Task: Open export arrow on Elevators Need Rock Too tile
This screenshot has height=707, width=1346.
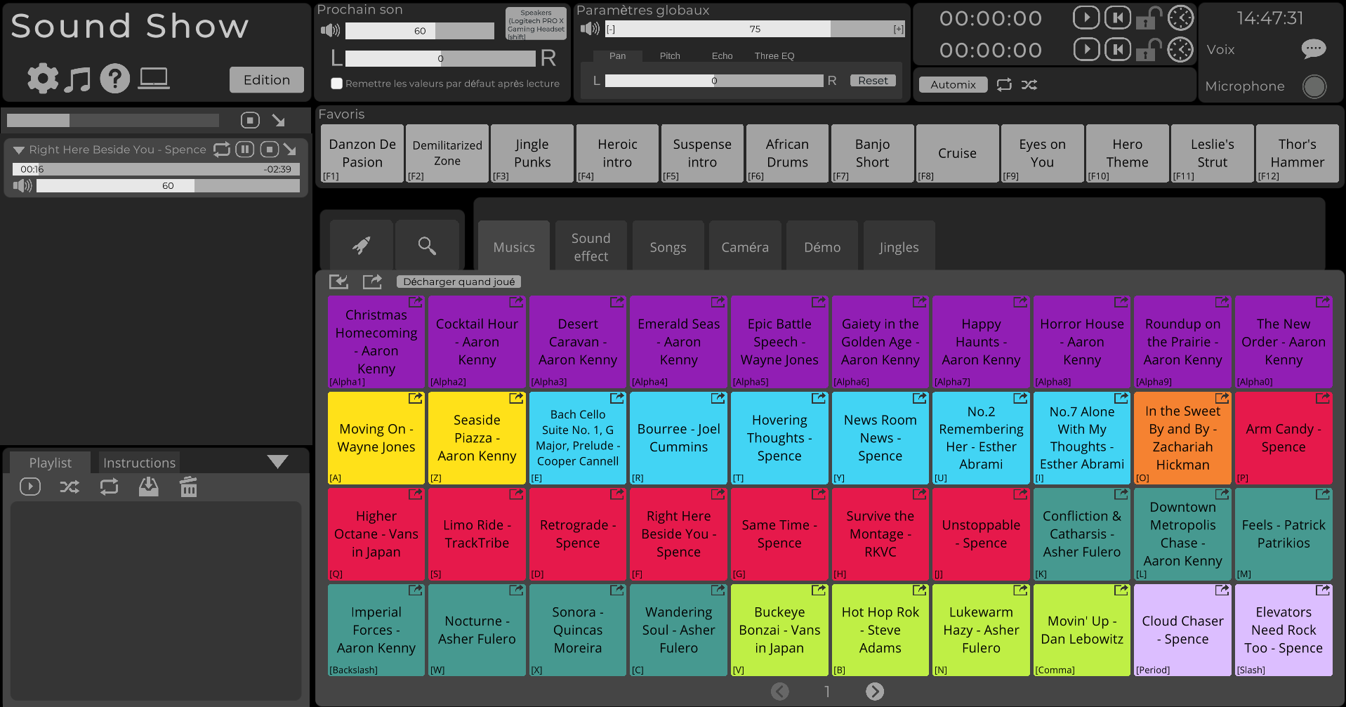Action: click(x=1323, y=590)
